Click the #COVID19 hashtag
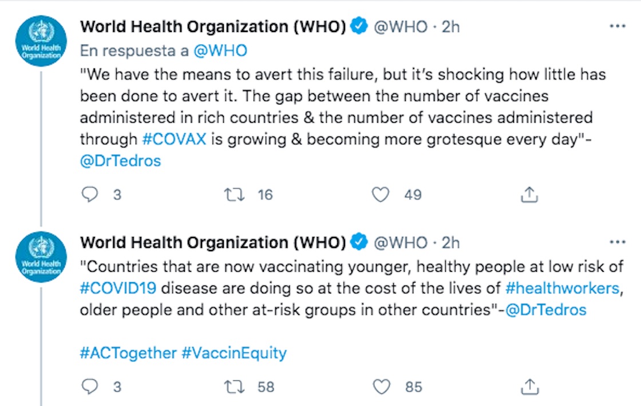641x406 pixels. click(x=118, y=288)
